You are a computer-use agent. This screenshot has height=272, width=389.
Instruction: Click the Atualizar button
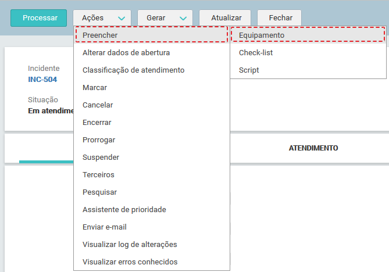[225, 18]
